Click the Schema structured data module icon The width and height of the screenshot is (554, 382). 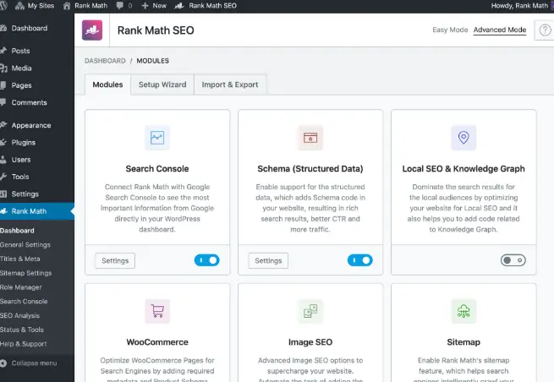310,138
